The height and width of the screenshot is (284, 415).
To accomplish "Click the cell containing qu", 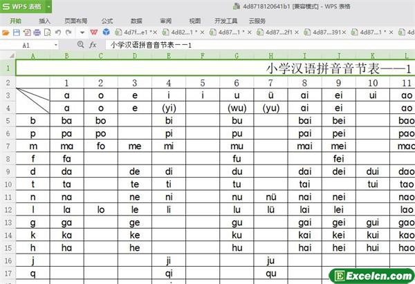I will pos(270,274).
